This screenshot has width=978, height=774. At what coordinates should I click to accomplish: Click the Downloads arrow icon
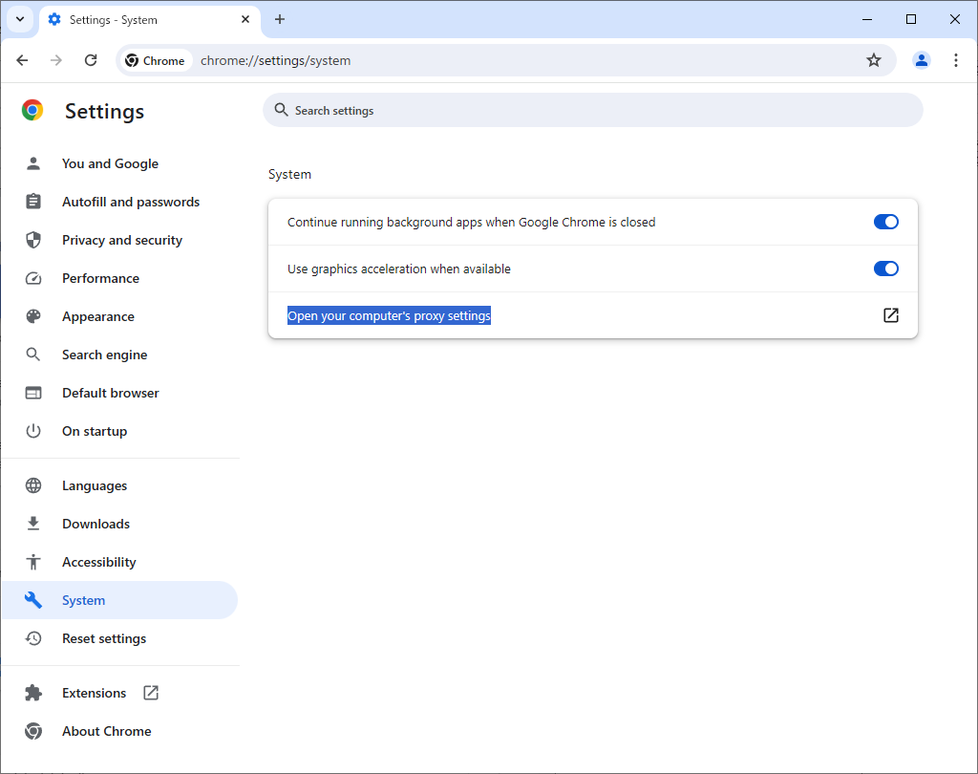pos(33,524)
